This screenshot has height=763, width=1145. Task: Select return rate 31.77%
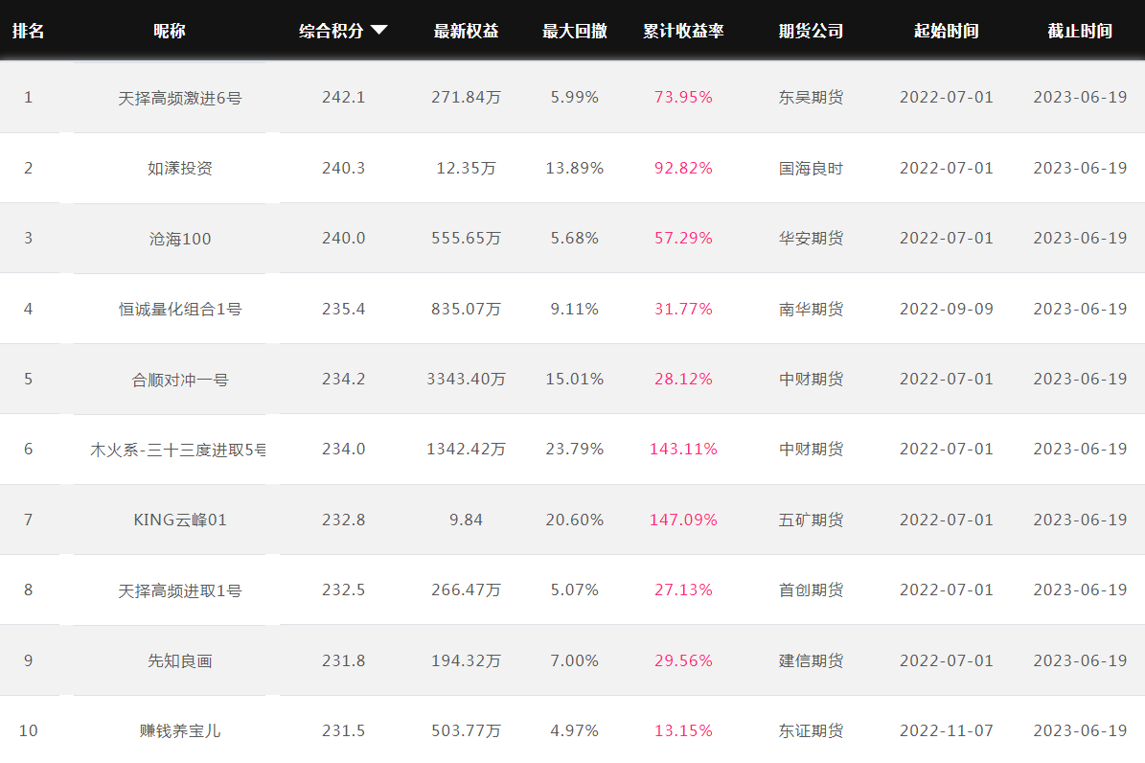(x=683, y=310)
